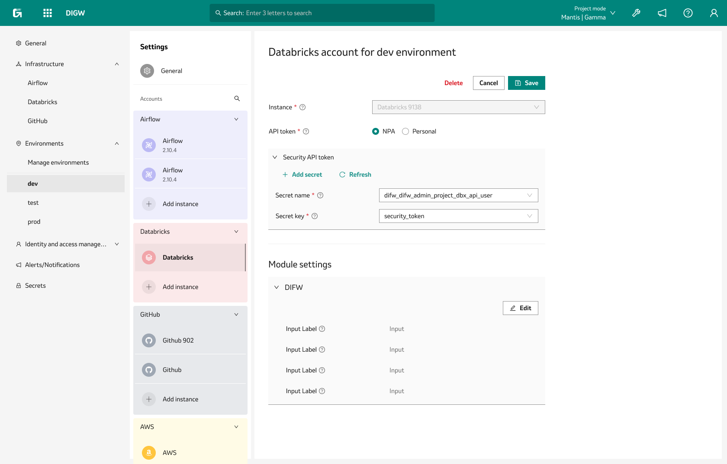Click the help tooltip icon next to Instance
Viewport: 727px width, 464px height.
click(x=302, y=107)
